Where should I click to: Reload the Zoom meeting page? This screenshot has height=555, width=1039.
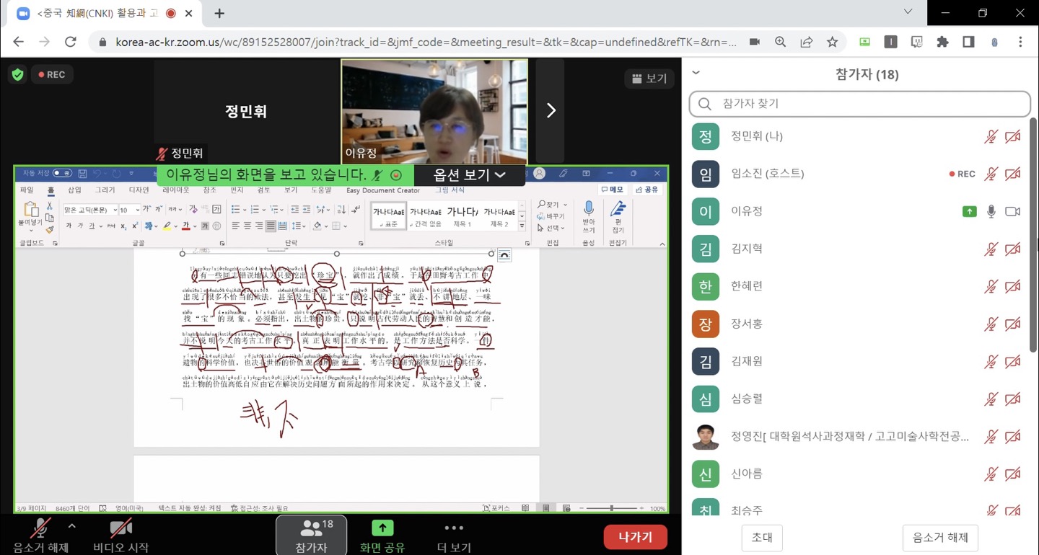coord(70,42)
